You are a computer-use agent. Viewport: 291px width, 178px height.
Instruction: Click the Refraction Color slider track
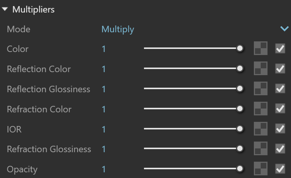click(190, 109)
